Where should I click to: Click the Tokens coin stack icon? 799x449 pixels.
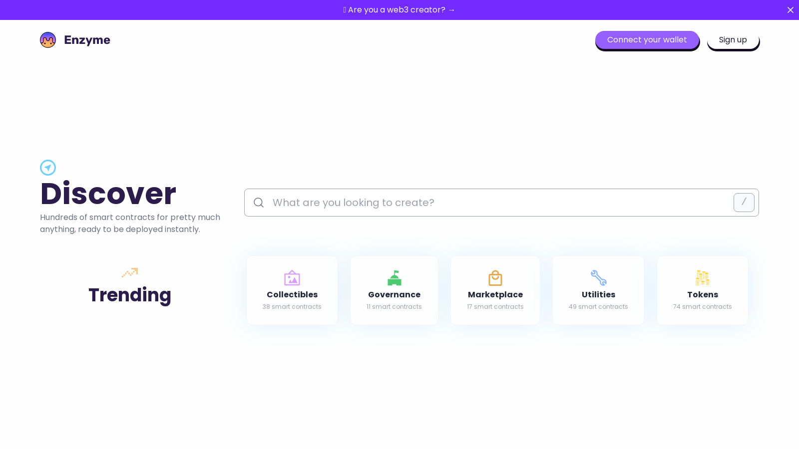tap(703, 278)
